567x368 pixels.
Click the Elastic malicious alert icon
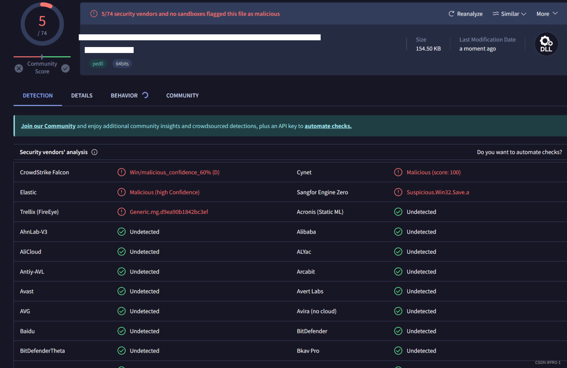[x=122, y=192]
